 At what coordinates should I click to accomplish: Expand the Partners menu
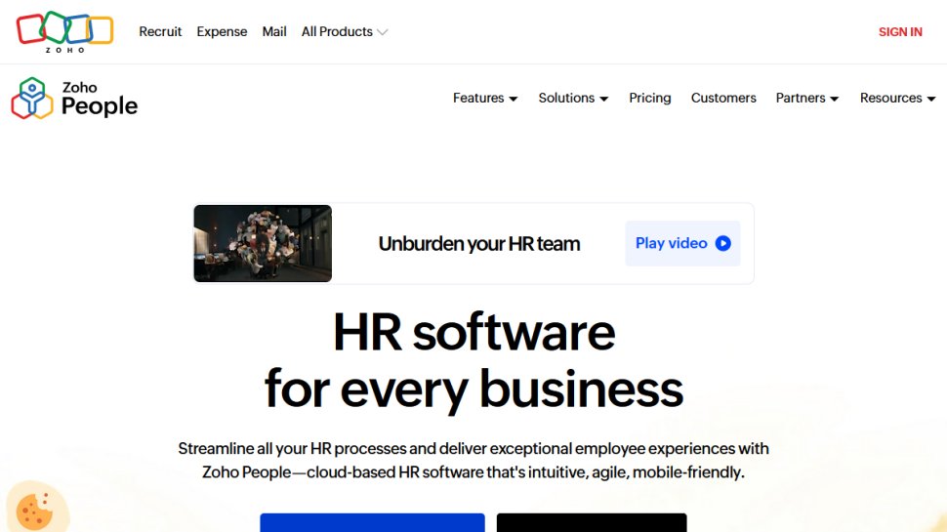point(806,98)
